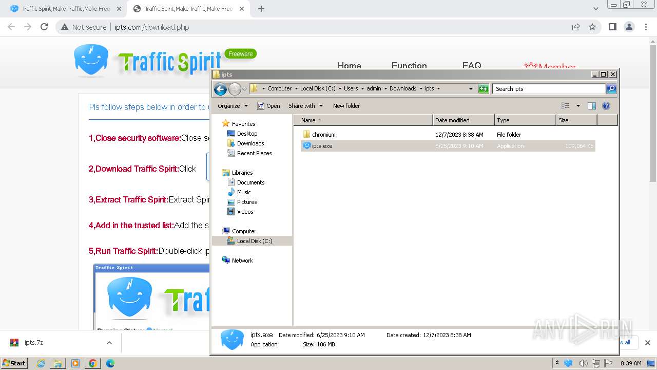Open Edge from taskbar
This screenshot has width=657, height=370.
coord(110,363)
